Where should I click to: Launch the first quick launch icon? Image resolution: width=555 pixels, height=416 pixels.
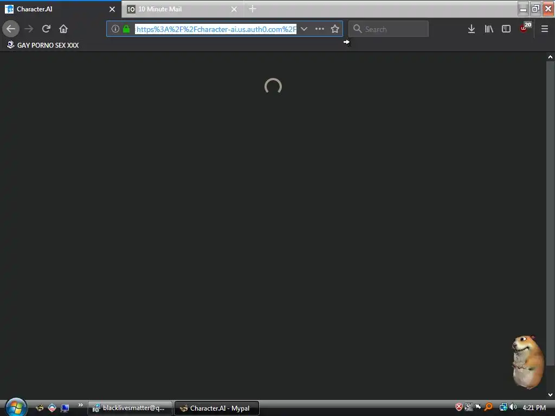(x=39, y=408)
